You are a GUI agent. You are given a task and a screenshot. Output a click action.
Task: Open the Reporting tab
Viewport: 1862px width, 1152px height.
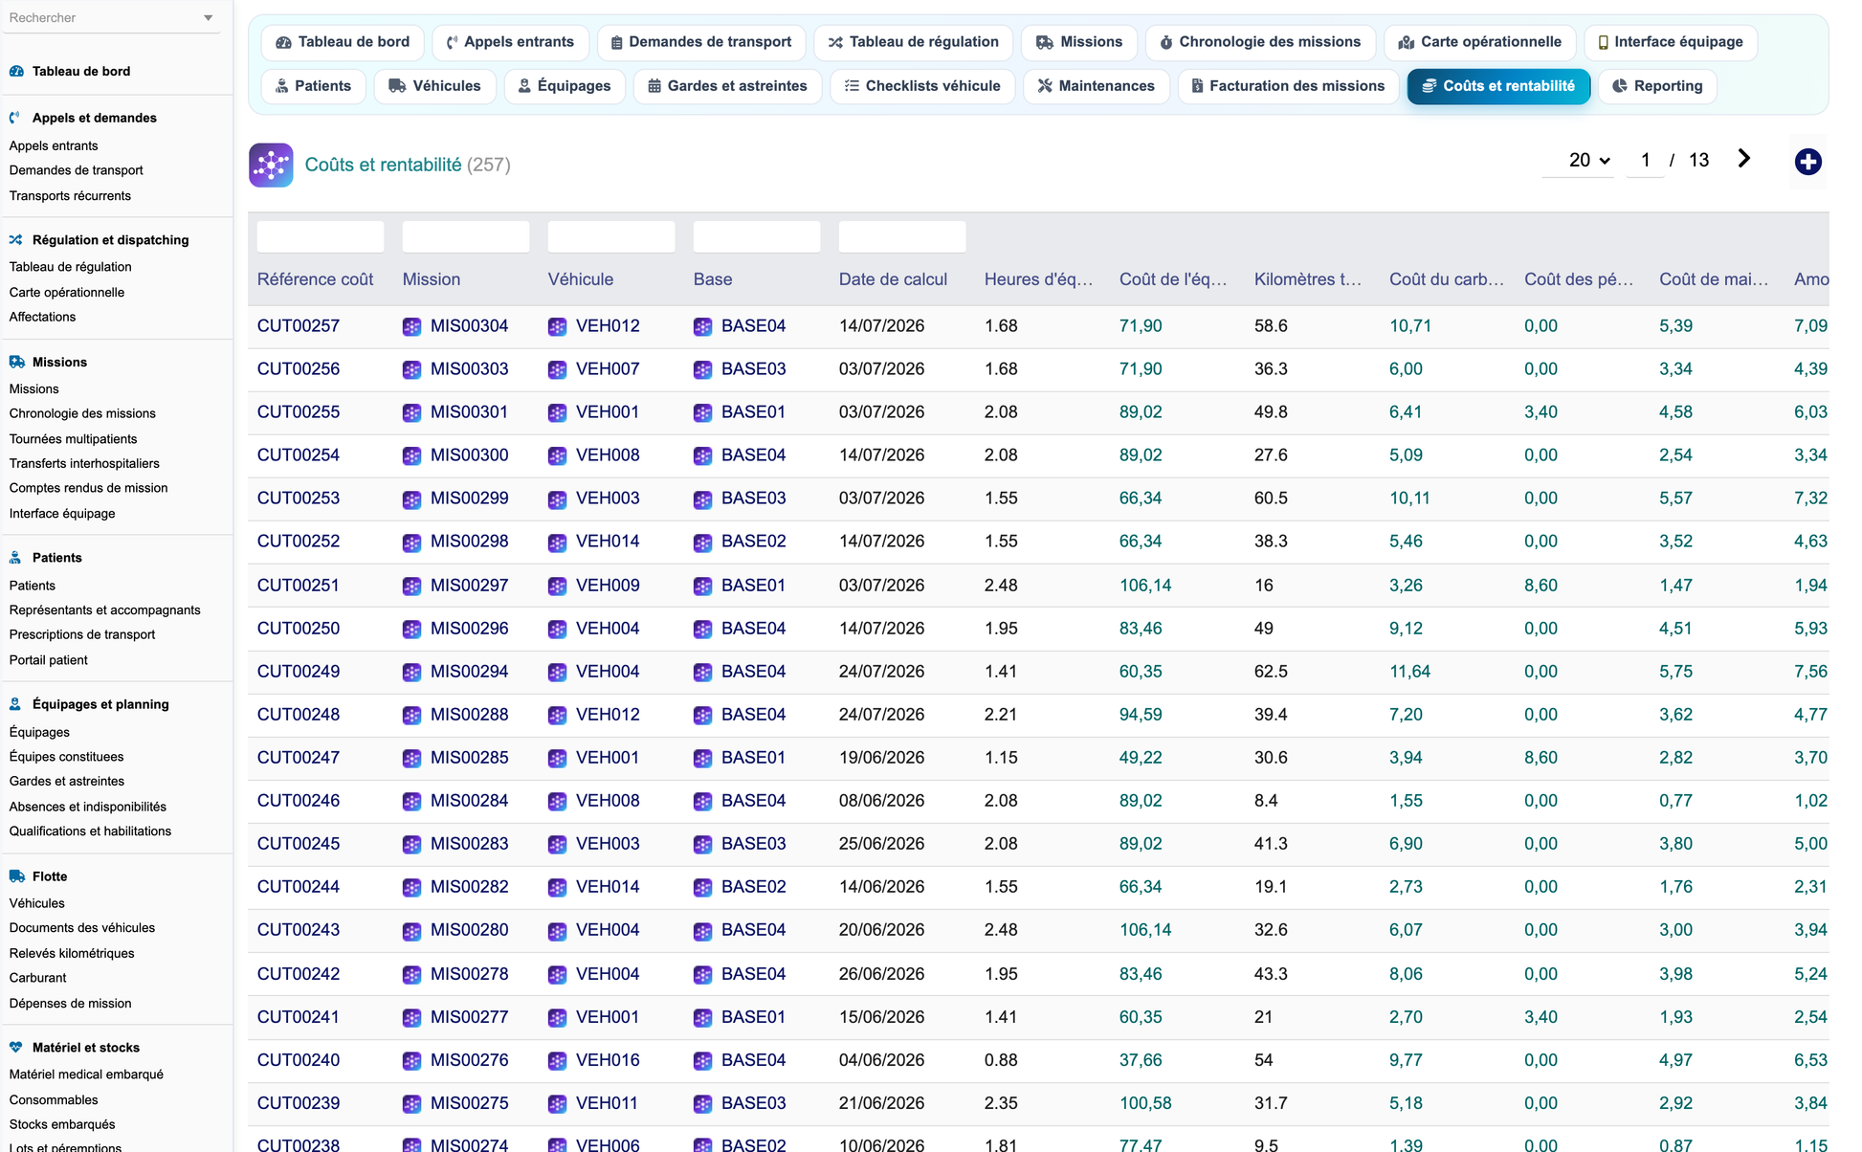(x=1657, y=86)
